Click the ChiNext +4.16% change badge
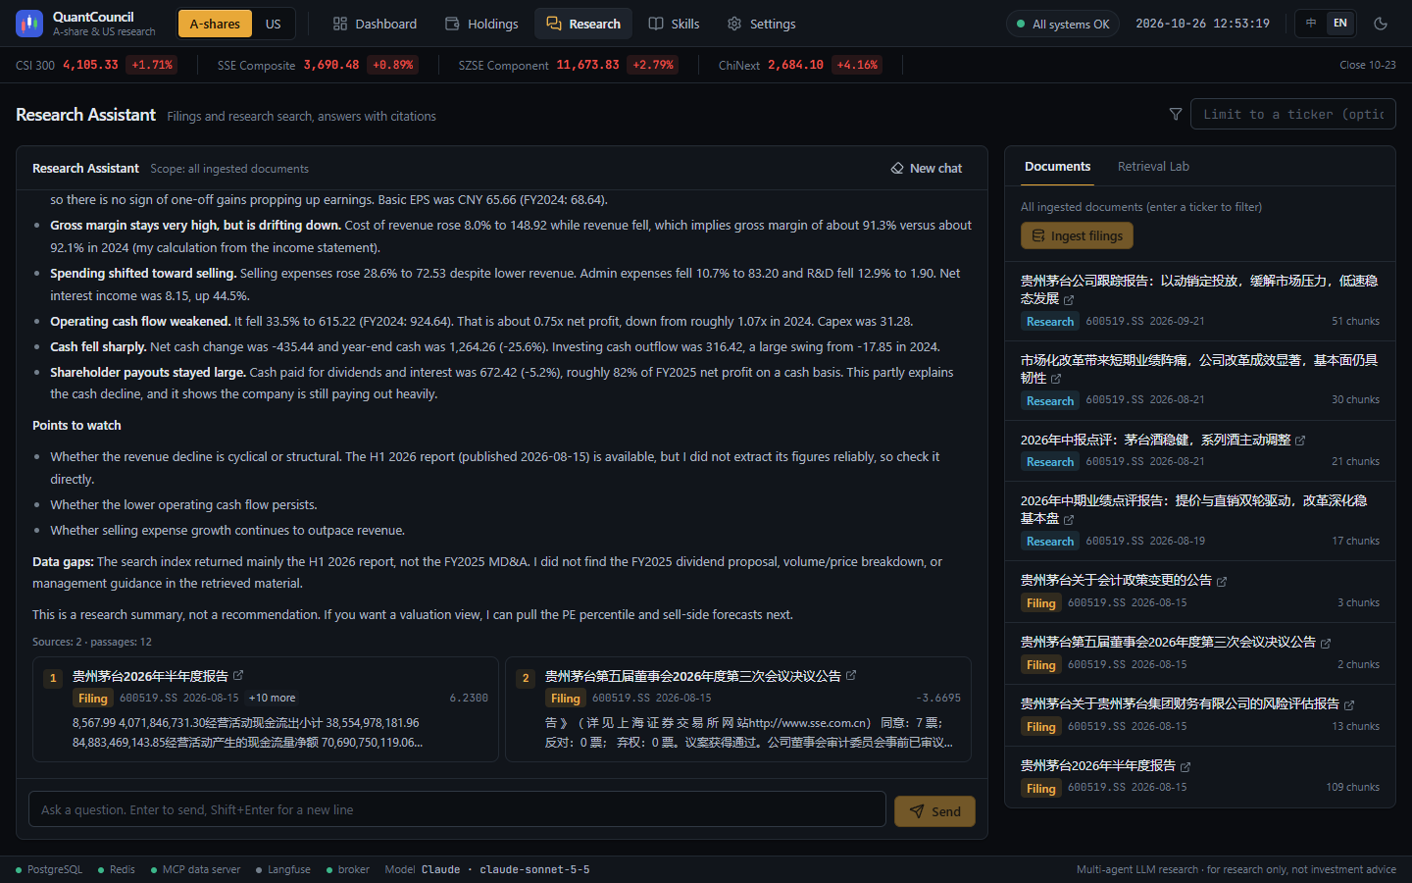1412x883 pixels. [x=857, y=65]
